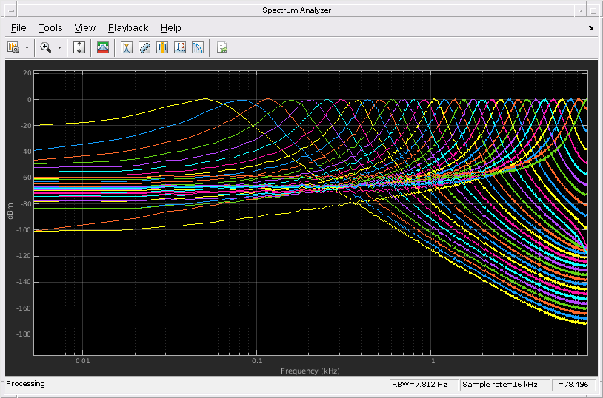This screenshot has height=398, width=603.
Task: Click the document icon with green arrow
Action: click(x=221, y=47)
